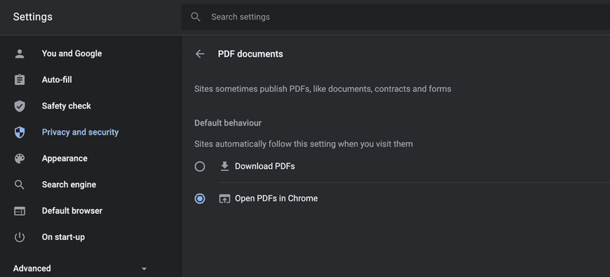Click the 'Sites automatically follow this setting' text
The height and width of the screenshot is (277, 610).
(x=304, y=144)
